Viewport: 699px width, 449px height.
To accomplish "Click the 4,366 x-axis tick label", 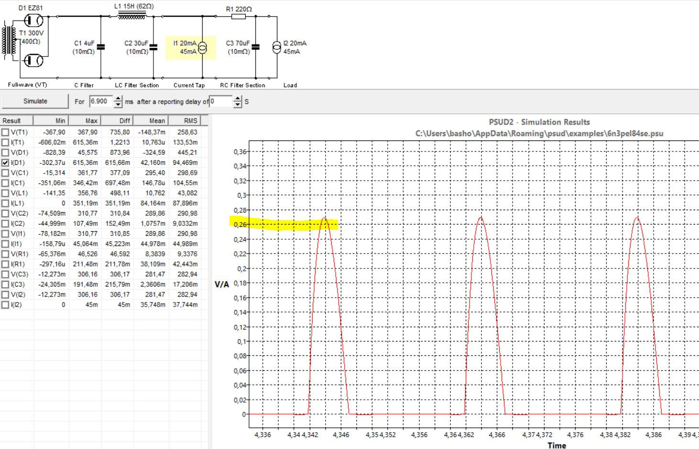I will (x=497, y=435).
